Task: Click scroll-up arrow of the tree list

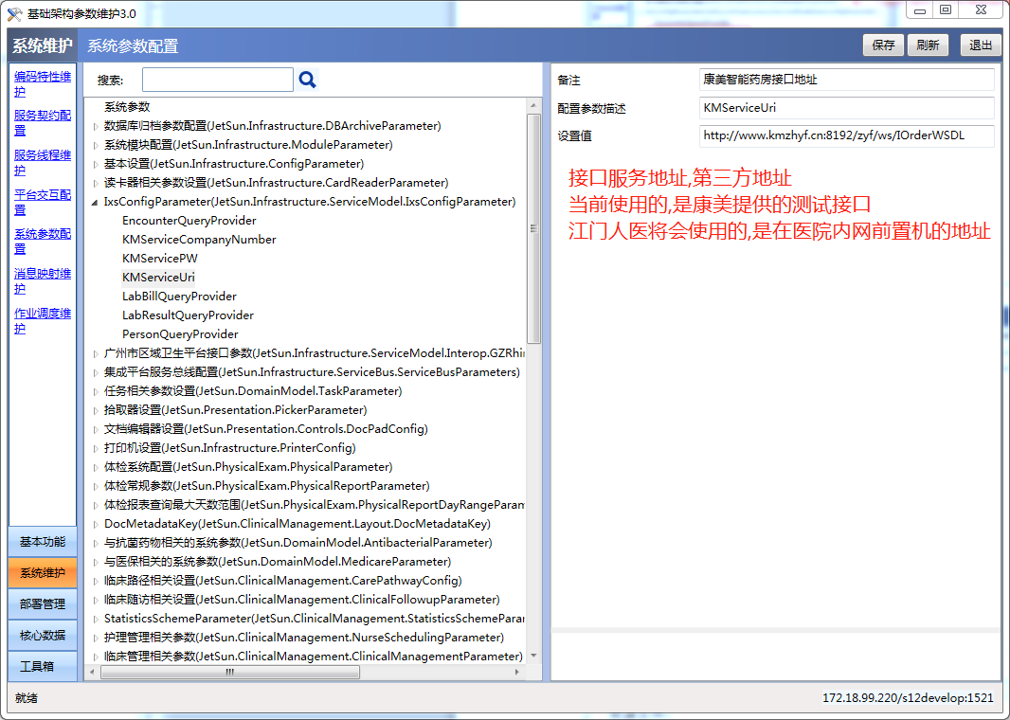Action: tap(533, 105)
